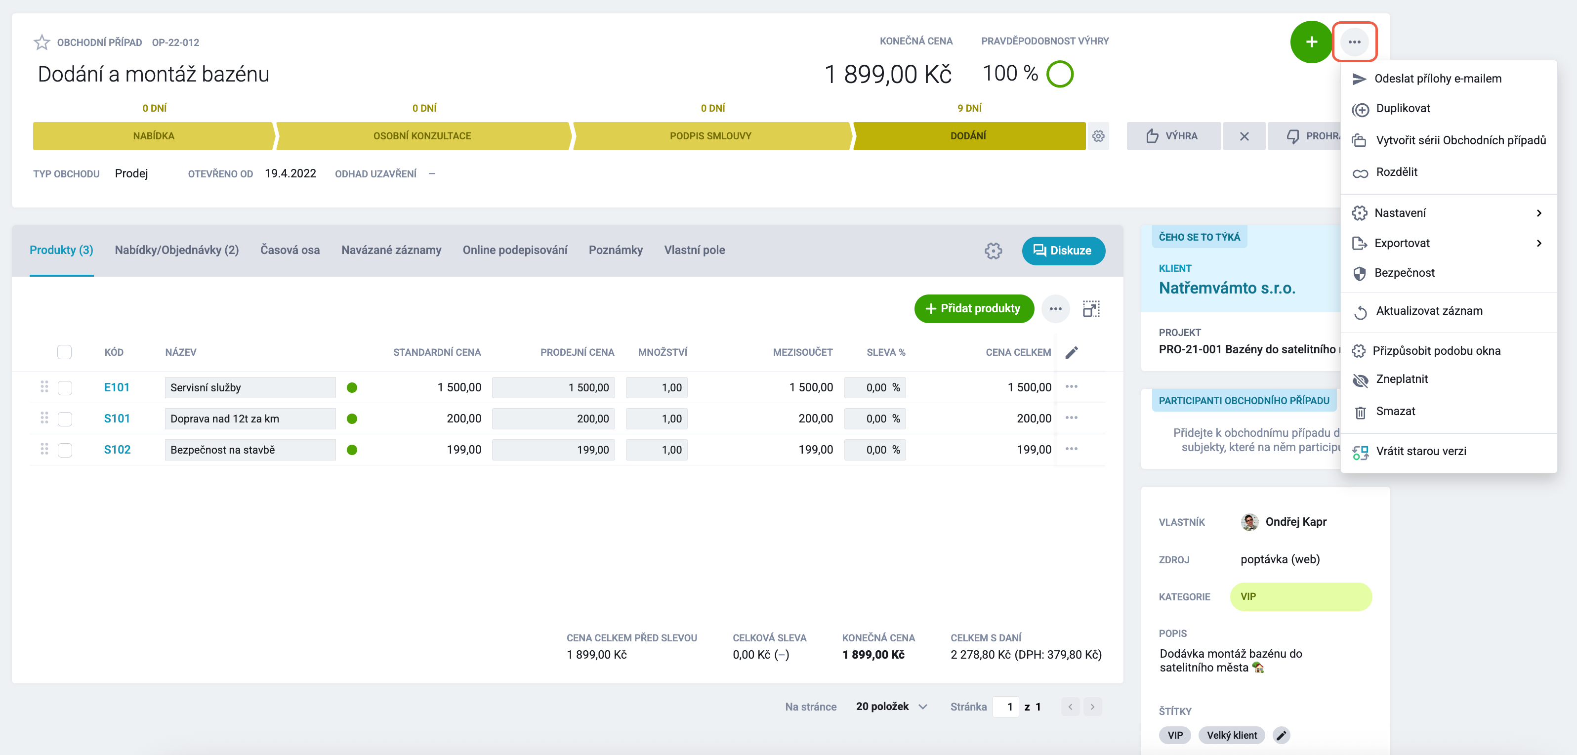Tick the checkbox for product S102
The height and width of the screenshot is (755, 1577).
coord(65,450)
